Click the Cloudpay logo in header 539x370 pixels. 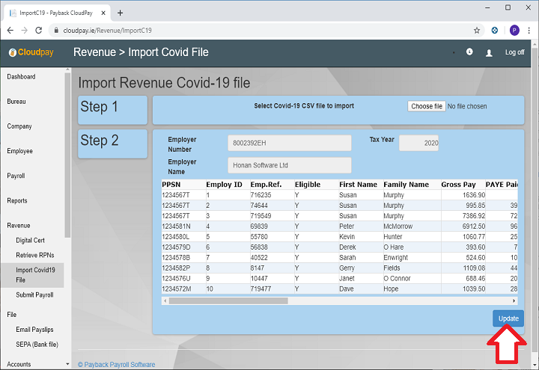(31, 52)
